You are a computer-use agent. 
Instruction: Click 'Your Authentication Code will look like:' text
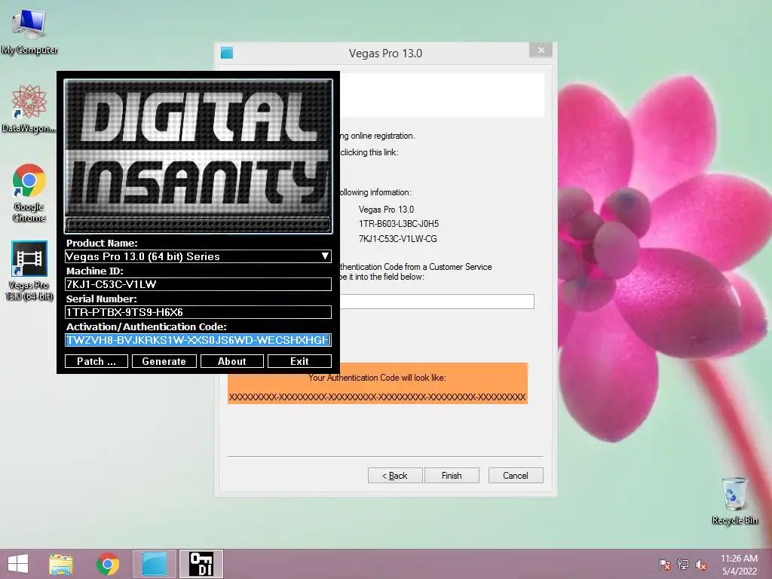377,378
